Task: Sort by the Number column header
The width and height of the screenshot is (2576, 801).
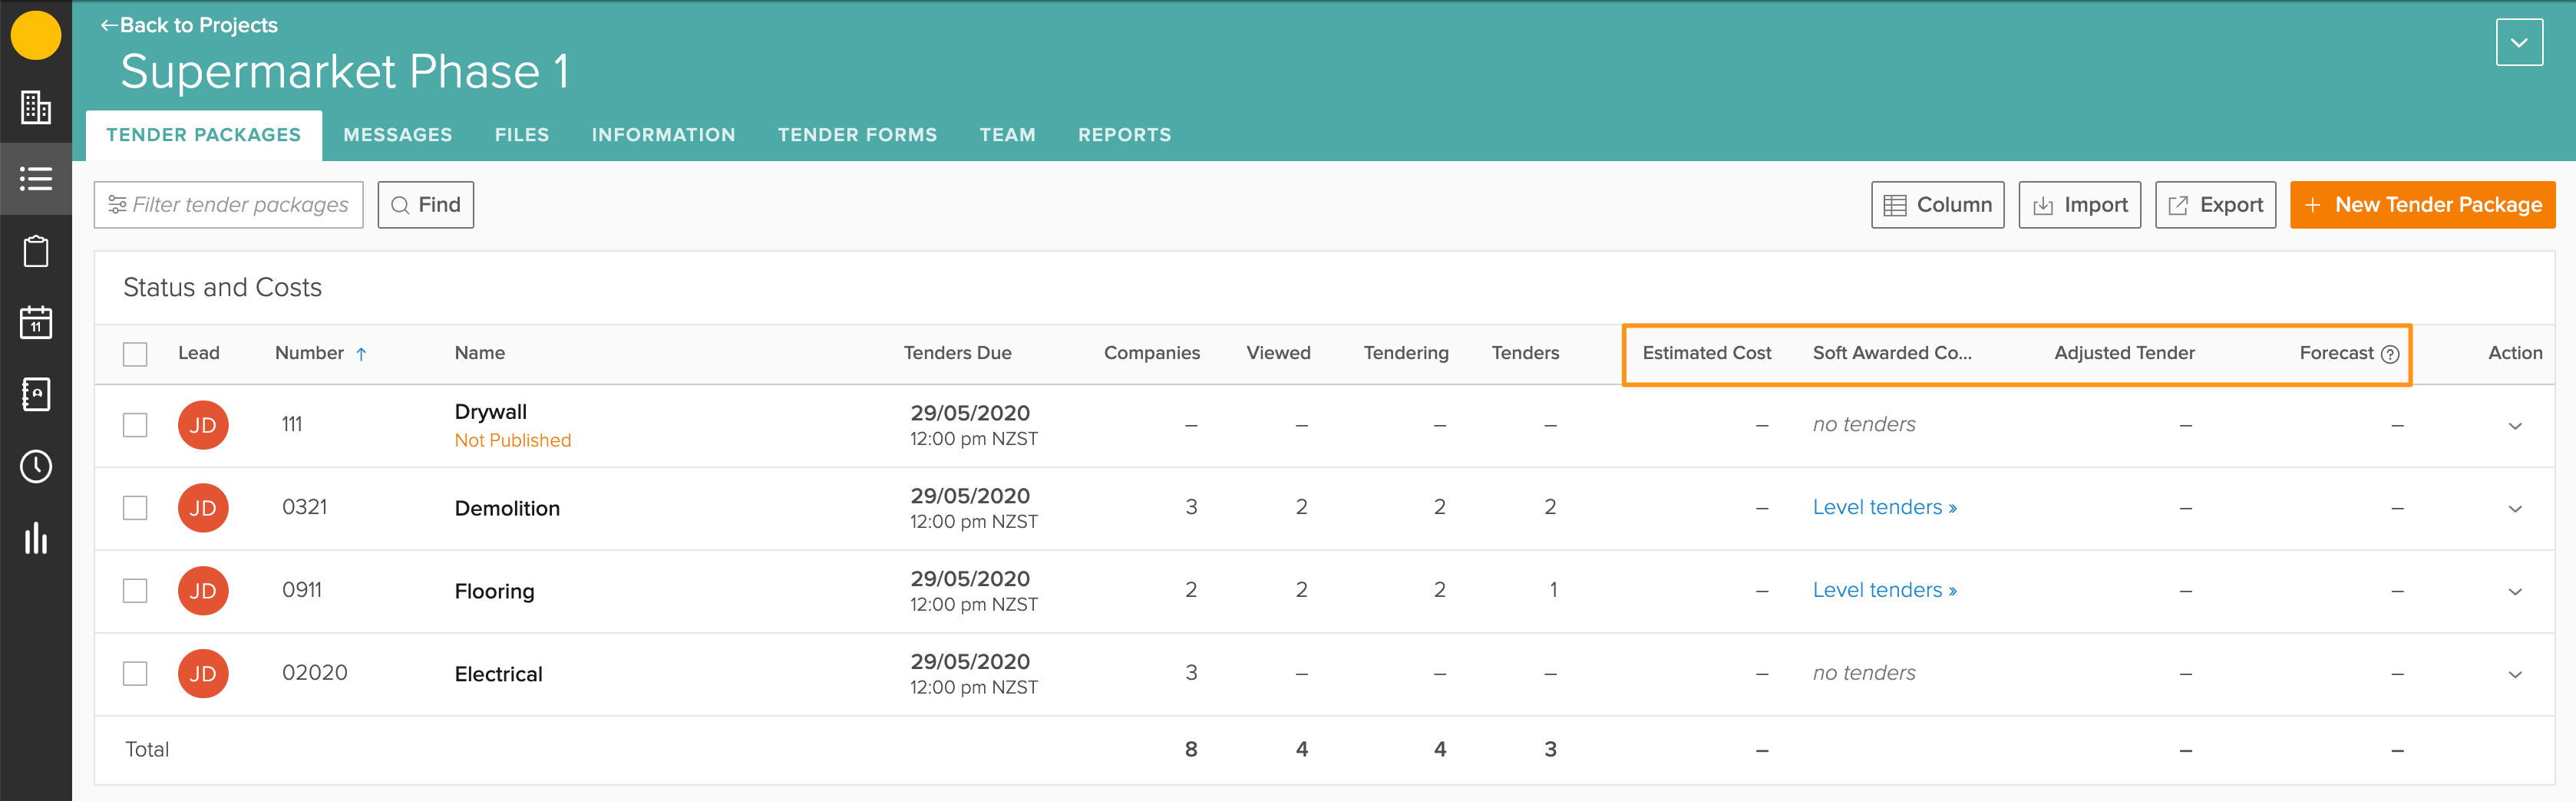Action: pos(309,354)
